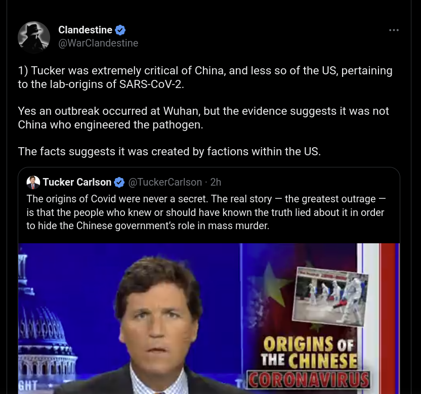The height and width of the screenshot is (394, 421).
Task: Open Clandestine's profile picture avatar
Action: click(x=34, y=37)
